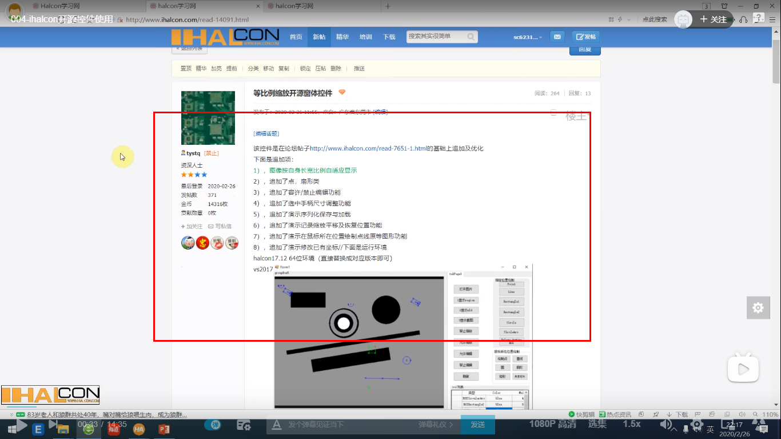Open 热点资讯 in the browser status bar
Image resolution: width=781 pixels, height=439 pixels.
tap(619, 413)
